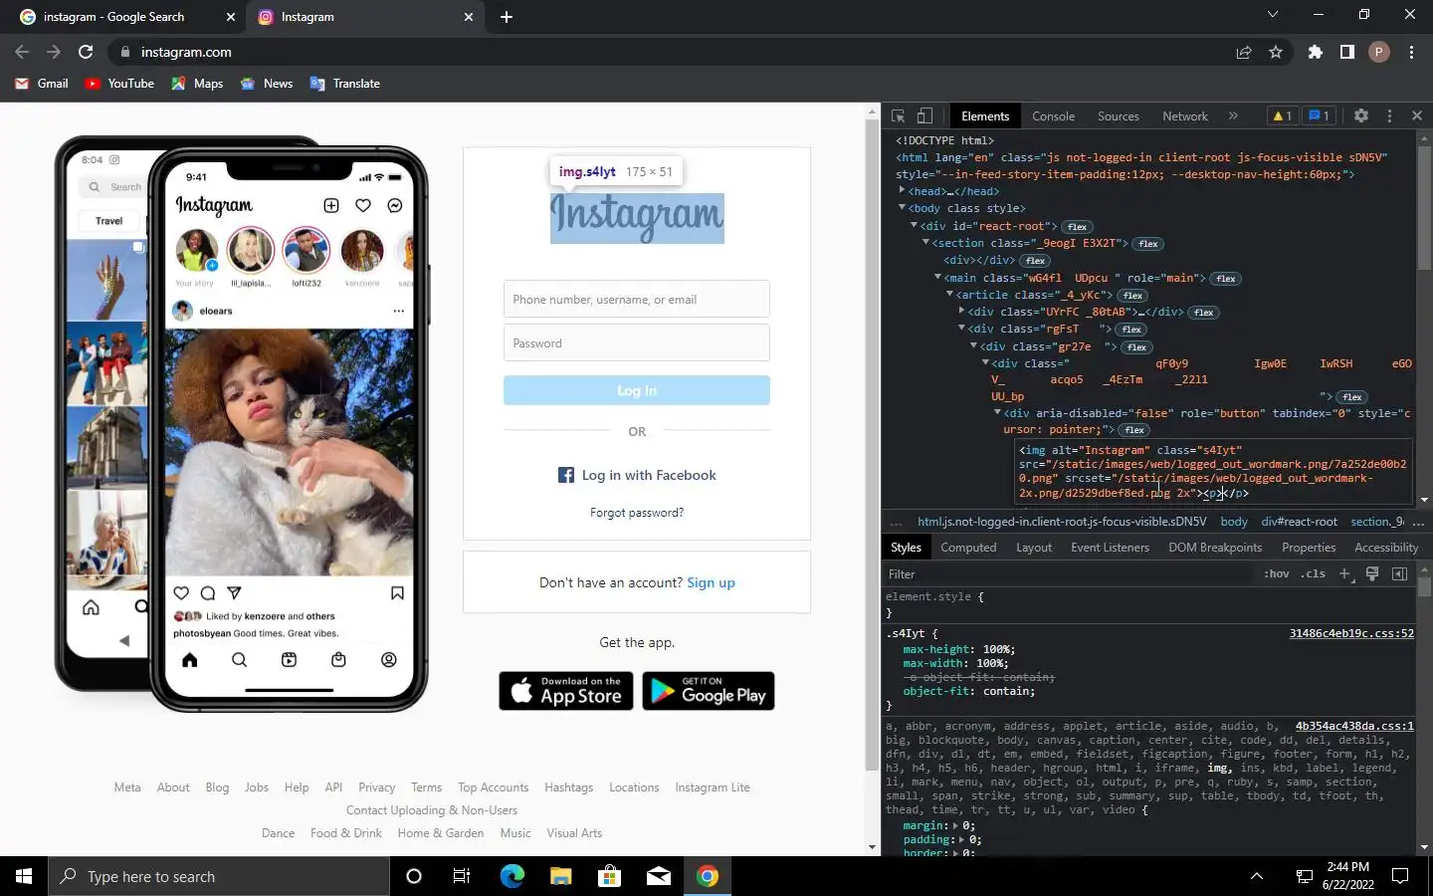
Task: Download on the App Store badge
Action: pyautogui.click(x=566, y=691)
